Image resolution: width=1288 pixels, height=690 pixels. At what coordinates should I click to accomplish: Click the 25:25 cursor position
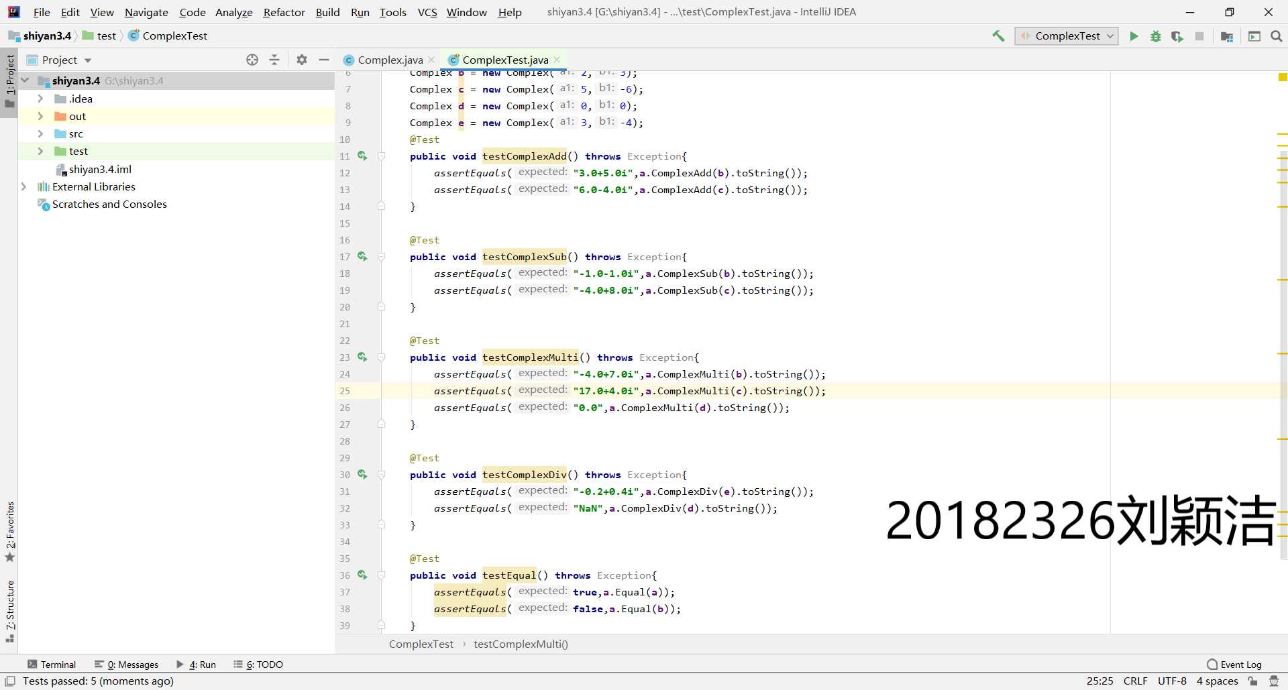click(1099, 681)
